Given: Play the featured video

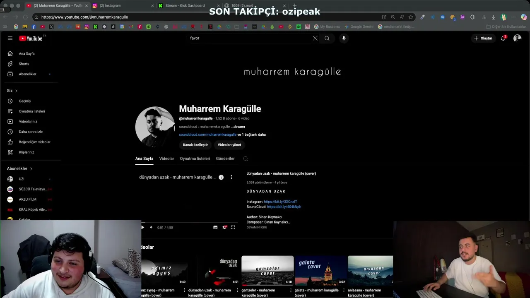Looking at the screenshot, I should (x=143, y=227).
